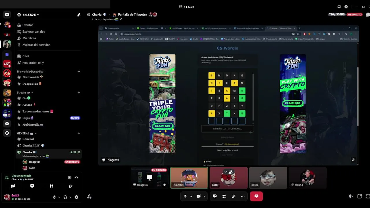370x208 pixels.
Task: Open Eventos in the server sidebar
Action: (48, 25)
